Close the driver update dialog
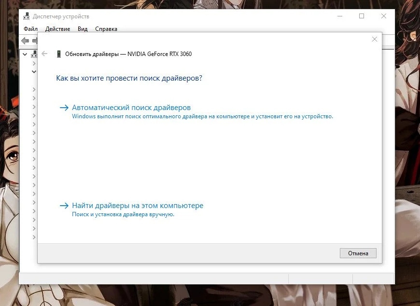The width and height of the screenshot is (420, 306). (375, 40)
